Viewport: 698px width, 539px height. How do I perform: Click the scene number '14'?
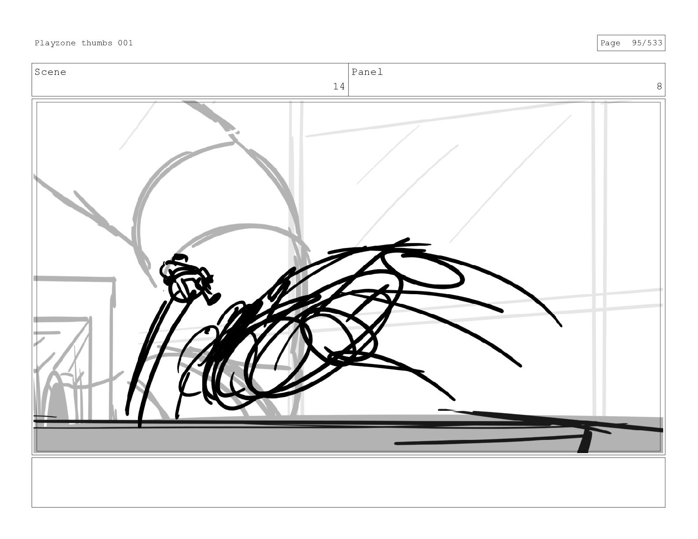pos(338,86)
